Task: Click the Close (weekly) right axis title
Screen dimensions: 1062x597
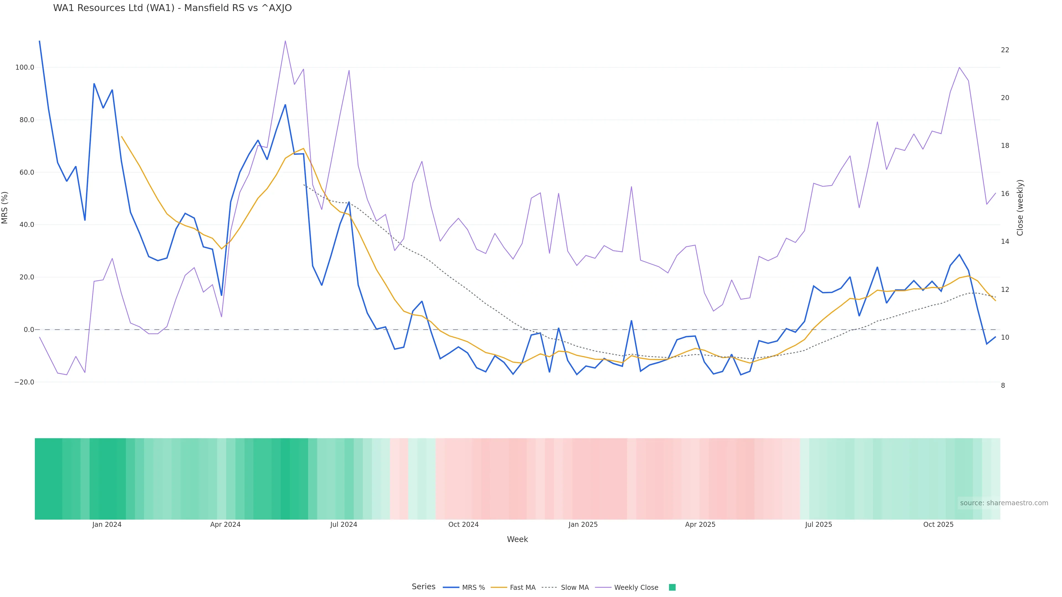Action: click(1020, 208)
